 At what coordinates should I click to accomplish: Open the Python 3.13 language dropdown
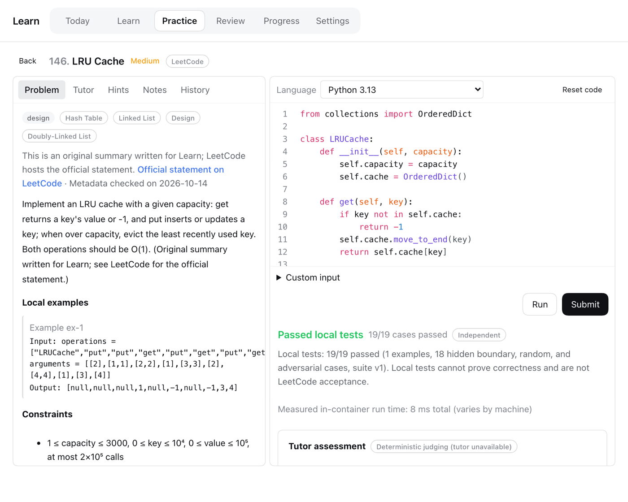click(x=402, y=90)
